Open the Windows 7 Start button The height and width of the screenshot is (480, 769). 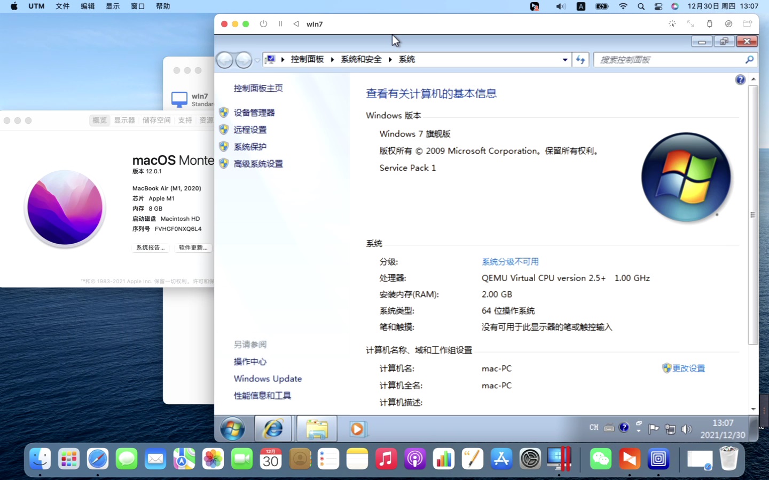pos(232,429)
